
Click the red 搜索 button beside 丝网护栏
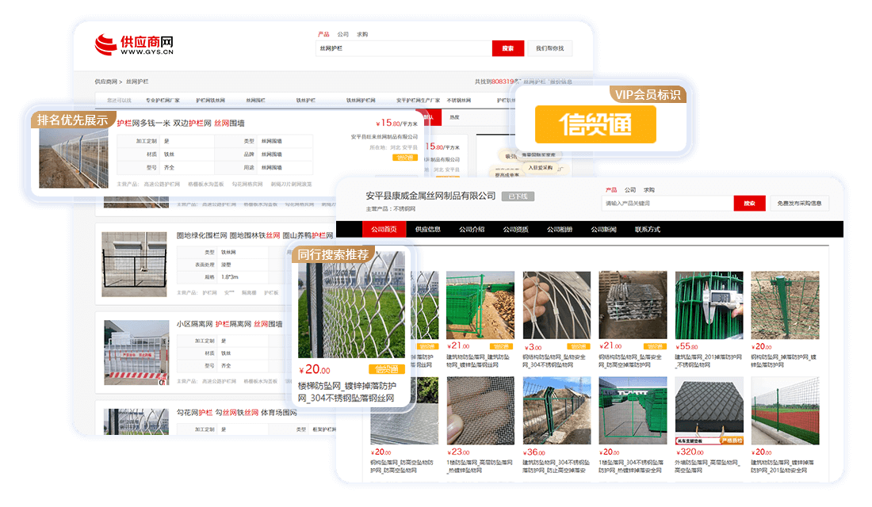[x=507, y=48]
